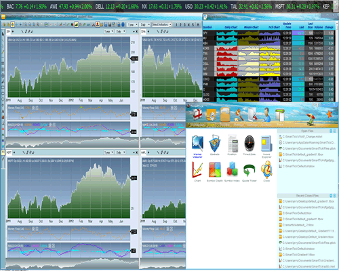Open the main toolbar Daily interval dropdown
339x271 pixels.
[x=145, y=24]
